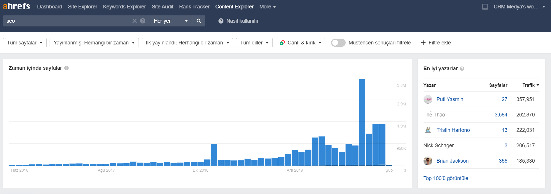Open the Tüm sayfalar dropdown
The image size is (551, 194).
pos(25,43)
